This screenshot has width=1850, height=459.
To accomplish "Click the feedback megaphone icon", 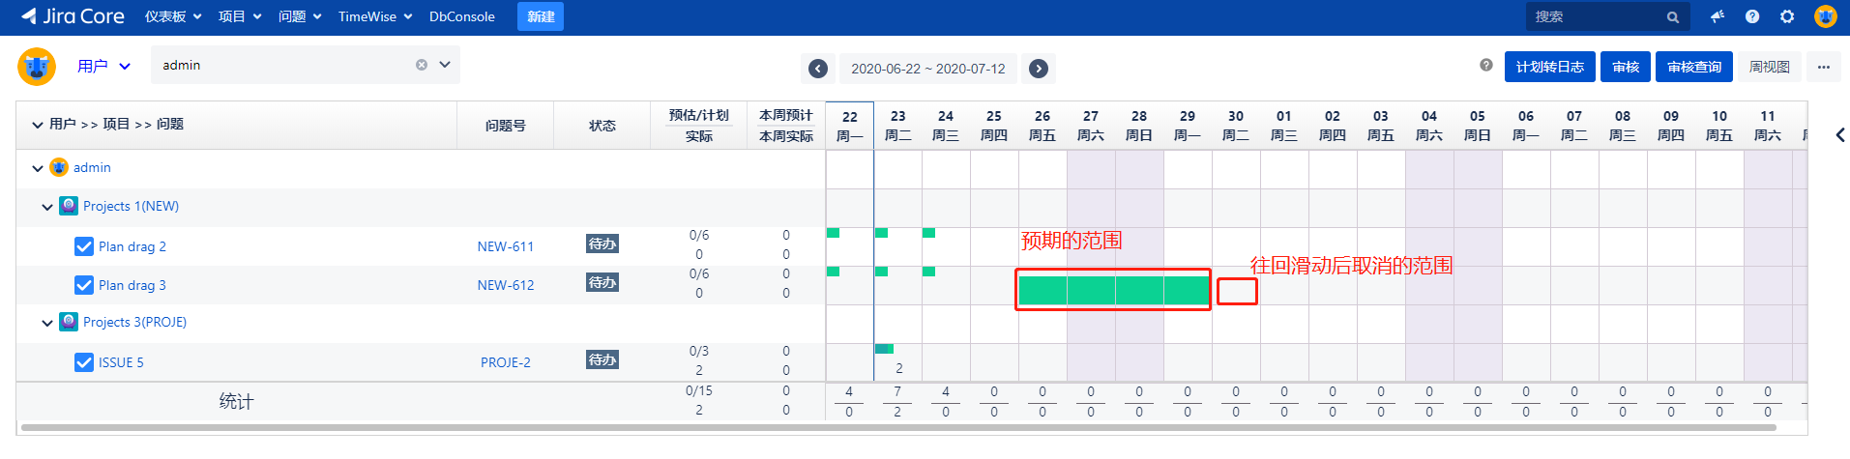I will tap(1718, 16).
